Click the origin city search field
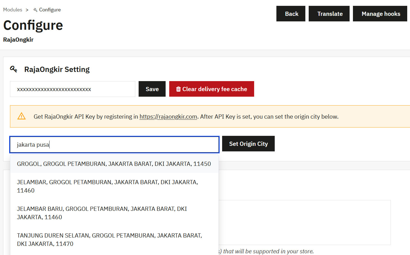The height and width of the screenshot is (255, 410). 114,144
